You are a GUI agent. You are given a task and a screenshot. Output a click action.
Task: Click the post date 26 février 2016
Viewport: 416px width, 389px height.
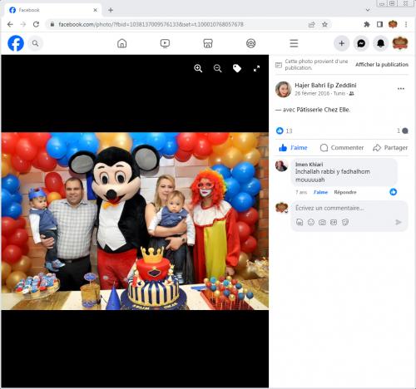pos(312,94)
